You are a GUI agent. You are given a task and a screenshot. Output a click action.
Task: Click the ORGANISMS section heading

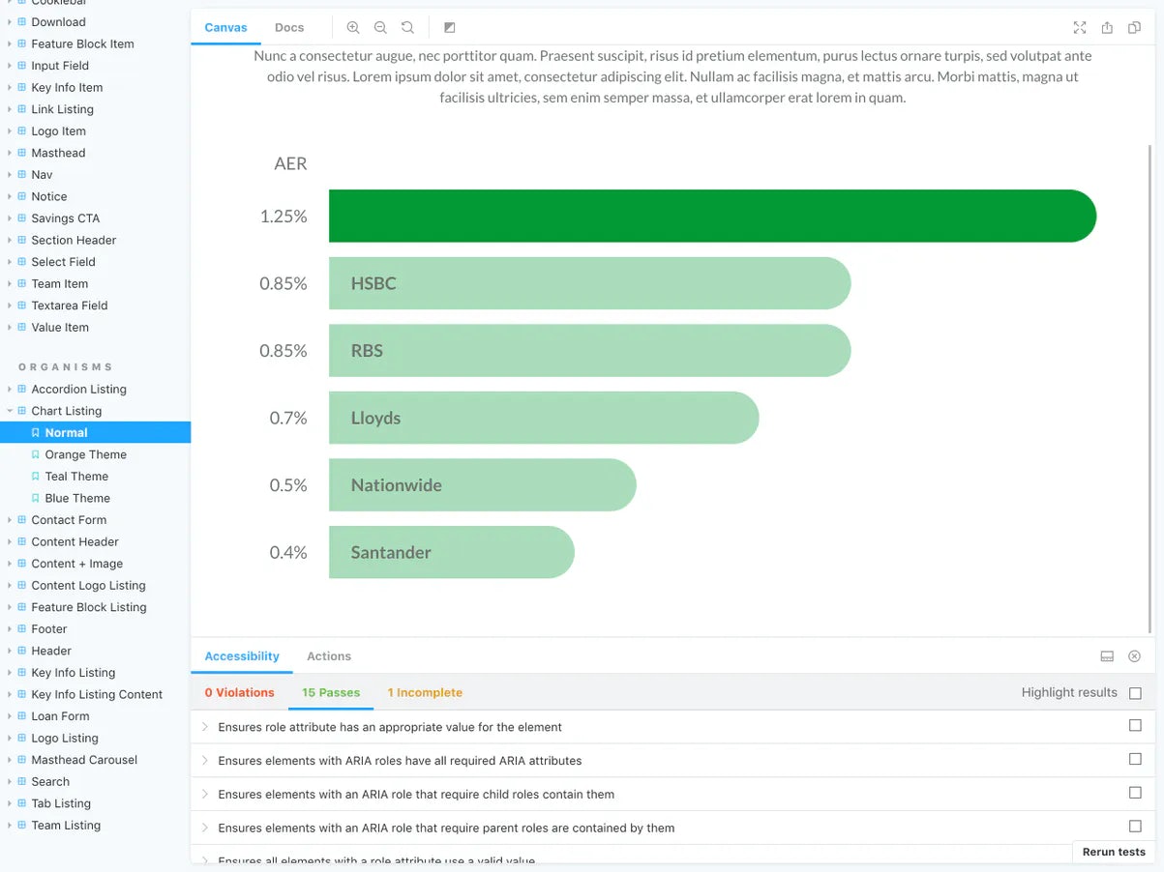click(x=66, y=367)
